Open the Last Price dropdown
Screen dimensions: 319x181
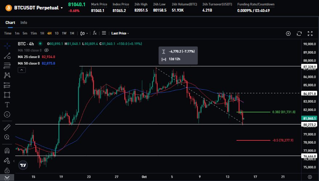tap(120, 33)
